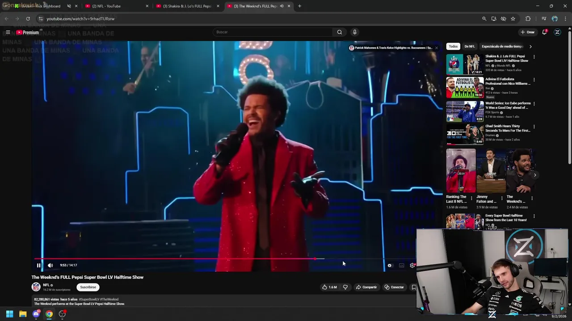Toggle the subtitles button in the player
This screenshot has height=321, width=572.
pos(401,265)
